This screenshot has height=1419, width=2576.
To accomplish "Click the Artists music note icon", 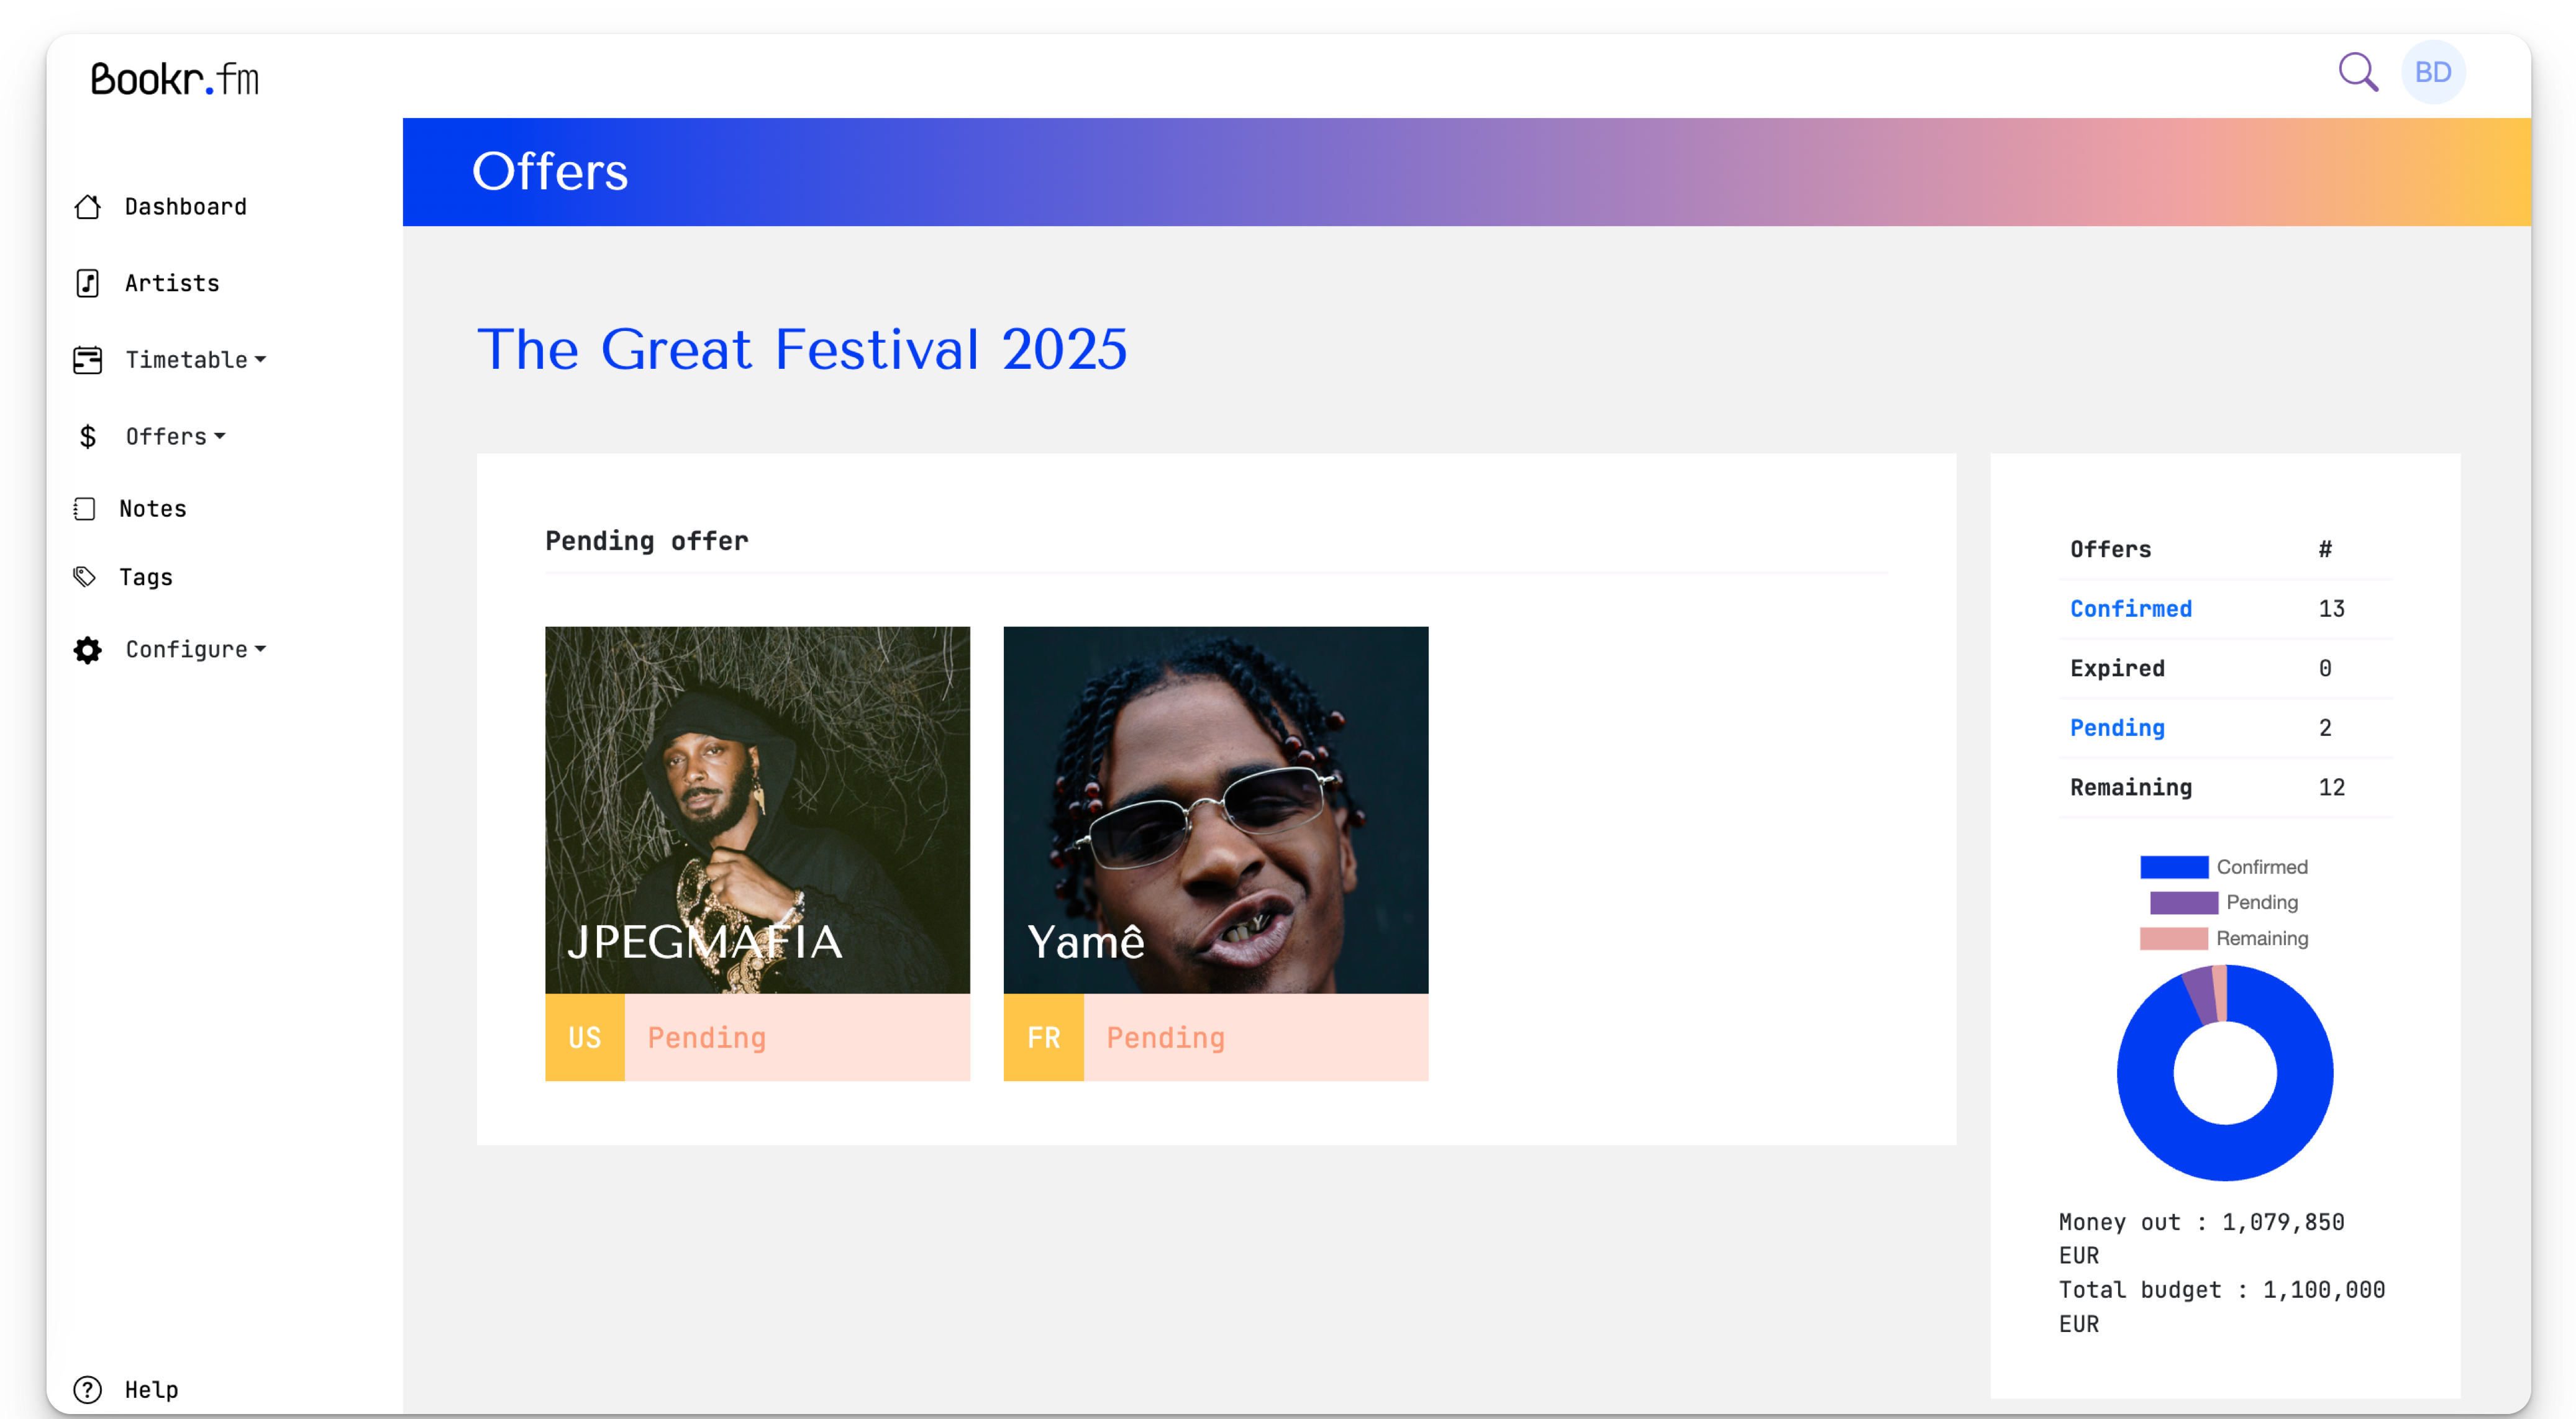I will (x=88, y=284).
